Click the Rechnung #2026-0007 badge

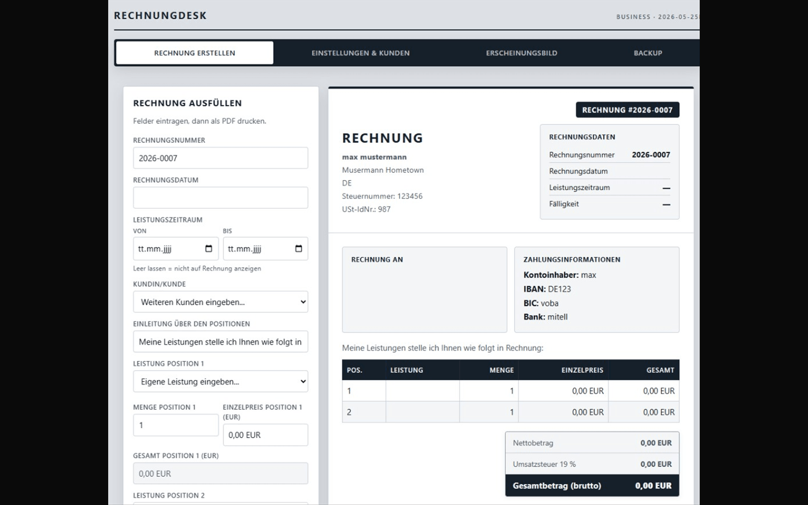627,110
